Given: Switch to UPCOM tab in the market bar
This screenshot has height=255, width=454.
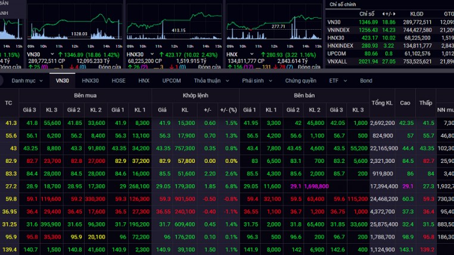Looking at the screenshot, I should pyautogui.click(x=172, y=81).
